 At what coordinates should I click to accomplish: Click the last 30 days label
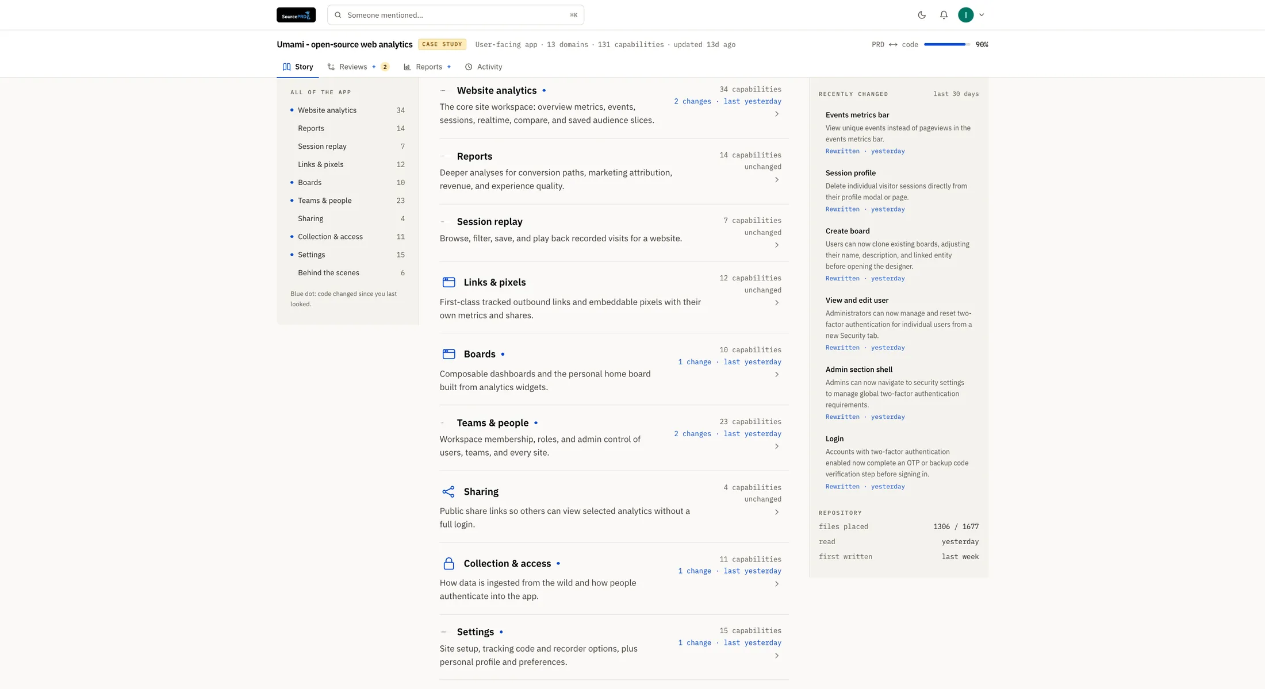pos(956,94)
